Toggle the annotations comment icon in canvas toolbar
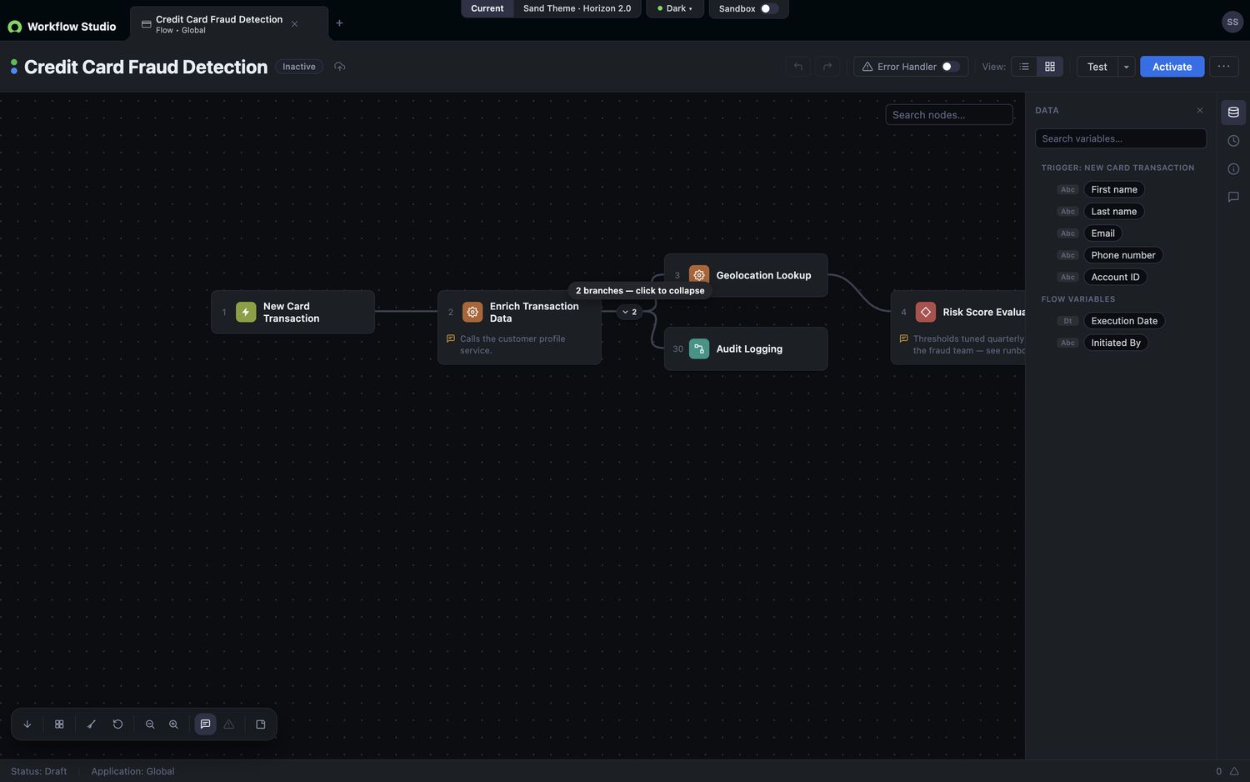1250x782 pixels. pos(205,724)
